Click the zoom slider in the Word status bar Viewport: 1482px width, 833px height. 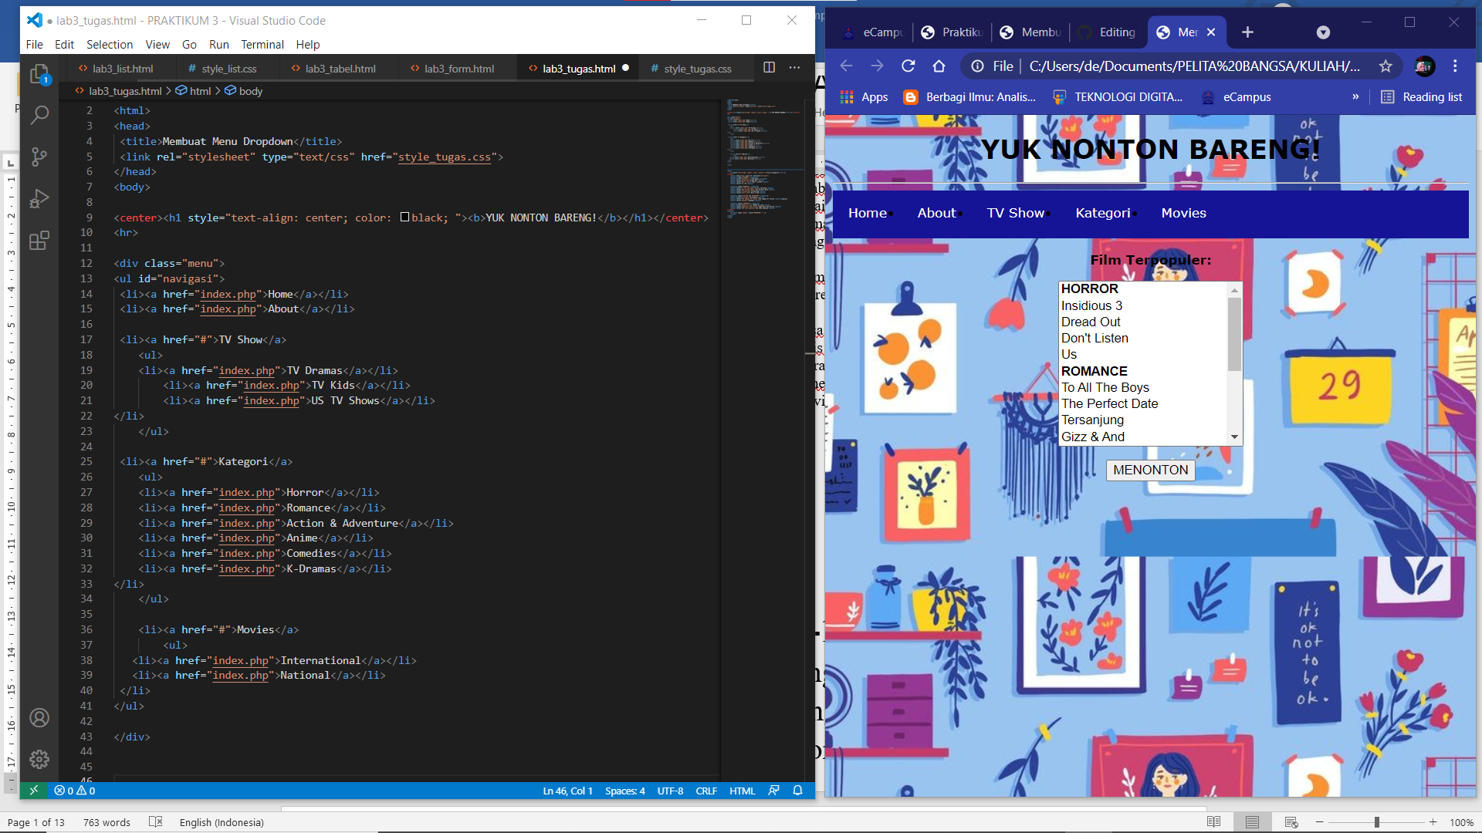coord(1376,821)
